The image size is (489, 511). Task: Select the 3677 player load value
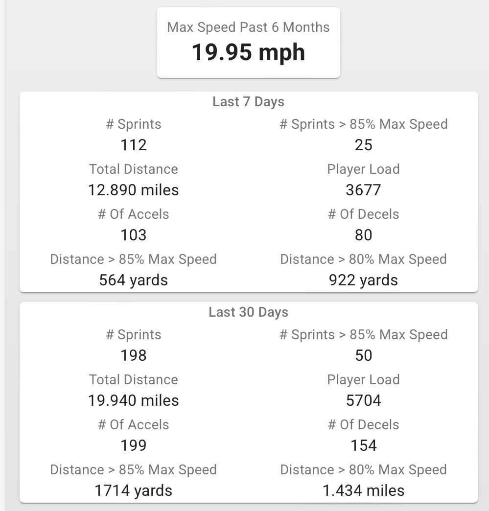pos(363,190)
